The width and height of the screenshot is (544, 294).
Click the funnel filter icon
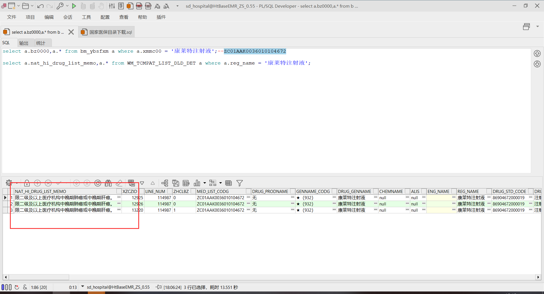tap(240, 183)
